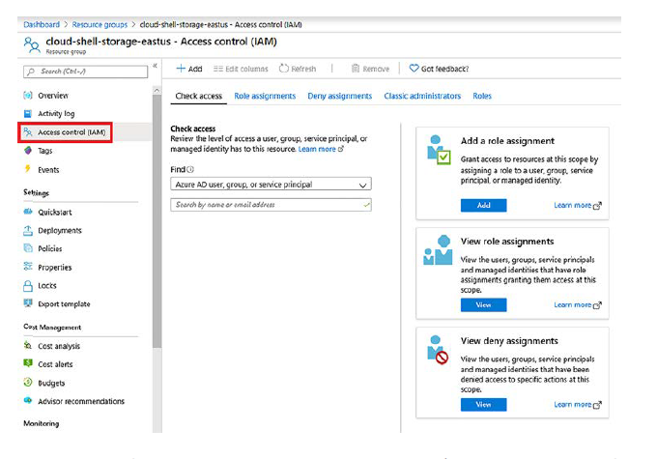Open Cost analysis in Cost Management
The width and height of the screenshot is (657, 459).
58,346
